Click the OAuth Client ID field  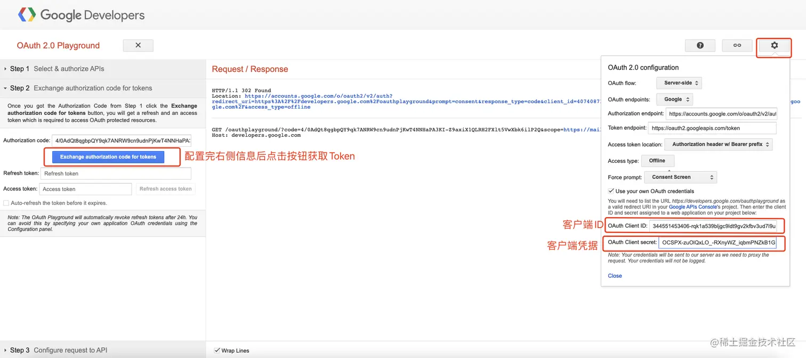714,226
